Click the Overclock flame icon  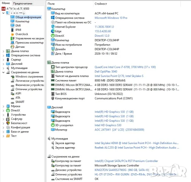tap(12, 34)
